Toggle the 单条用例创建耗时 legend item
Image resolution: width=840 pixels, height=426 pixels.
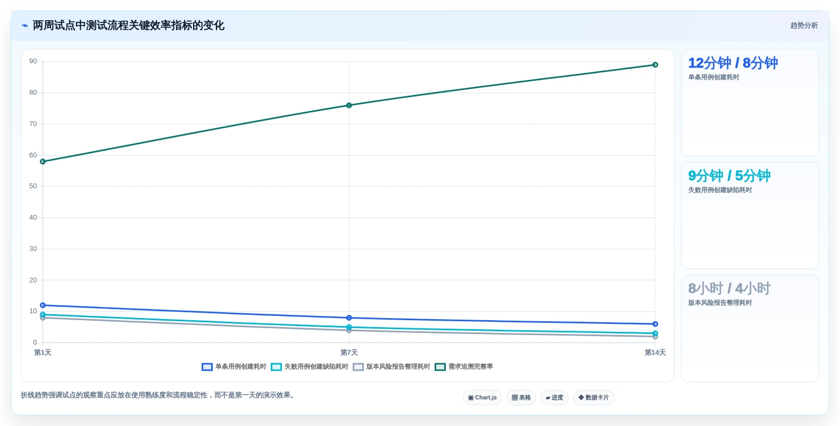click(x=234, y=367)
